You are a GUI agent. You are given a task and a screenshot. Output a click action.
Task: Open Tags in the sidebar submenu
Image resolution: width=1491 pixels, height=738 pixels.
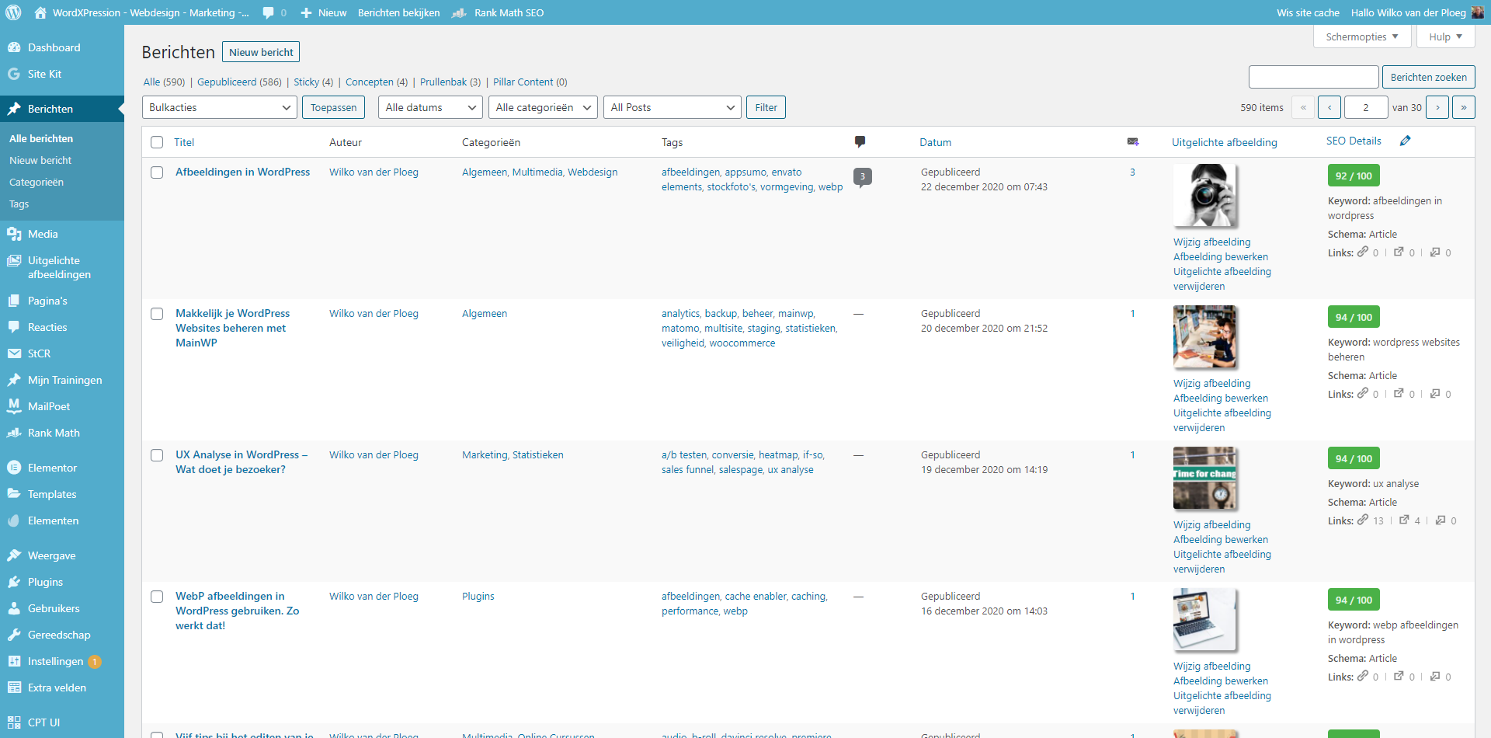19,204
